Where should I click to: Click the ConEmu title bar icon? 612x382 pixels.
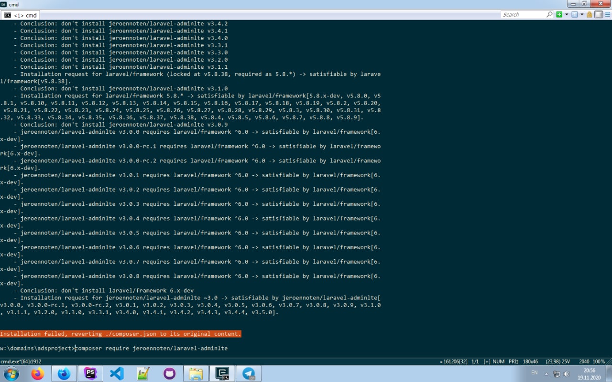coord(4,4)
